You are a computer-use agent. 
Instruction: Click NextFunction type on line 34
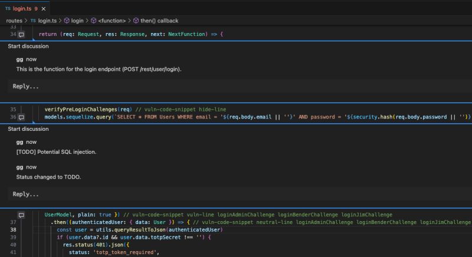click(x=186, y=34)
